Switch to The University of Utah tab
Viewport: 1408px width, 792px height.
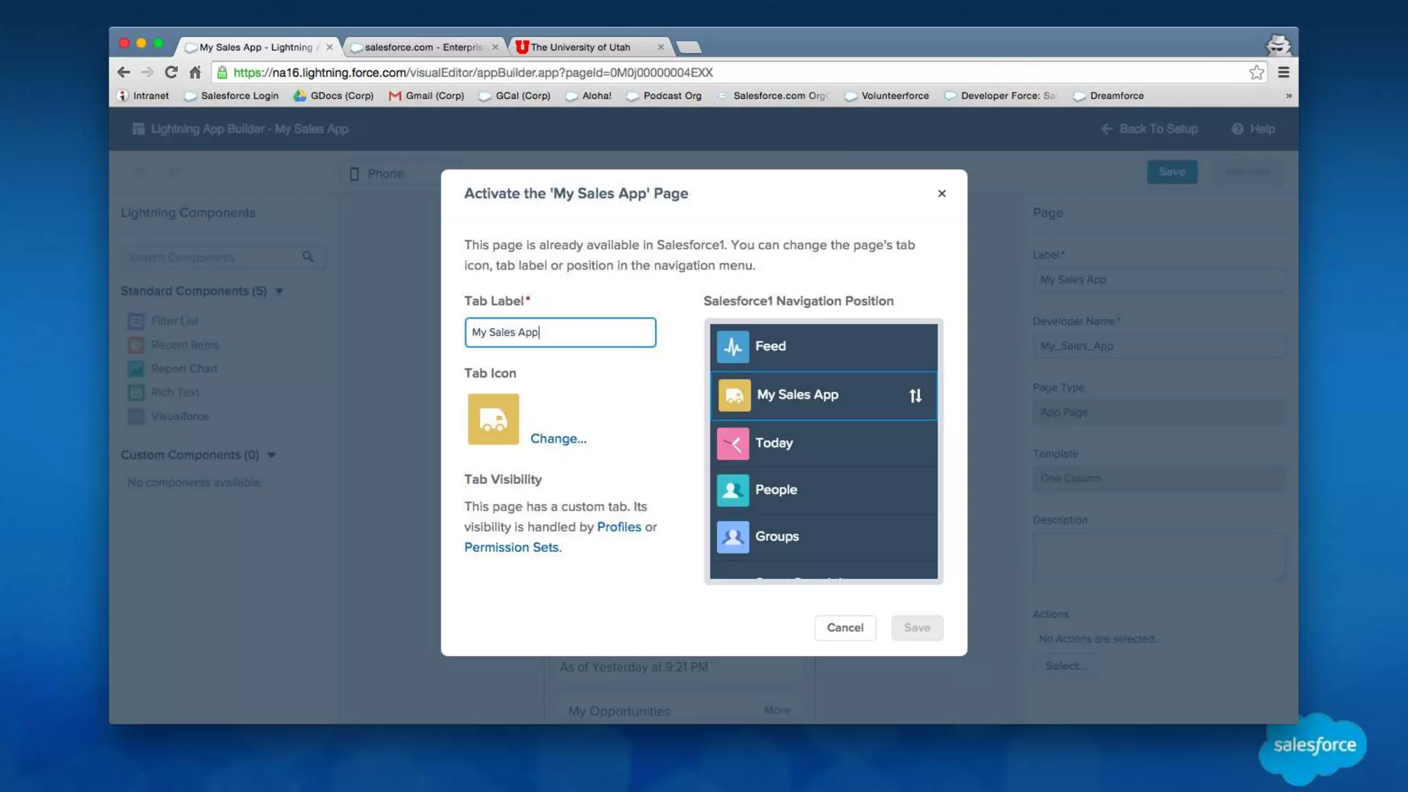tap(580, 47)
